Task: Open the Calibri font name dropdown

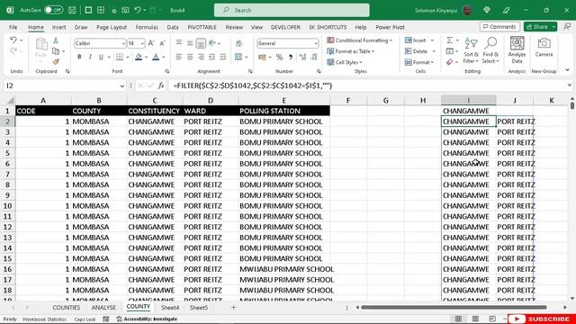Action: [x=123, y=44]
